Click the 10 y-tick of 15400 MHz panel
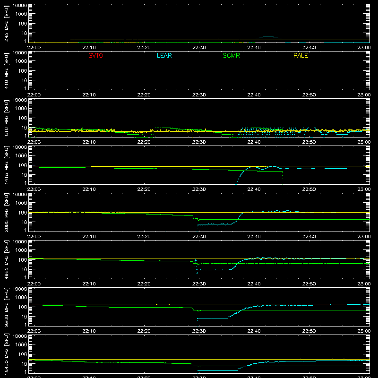Screen dimensions: 378x378 [x=24, y=364]
